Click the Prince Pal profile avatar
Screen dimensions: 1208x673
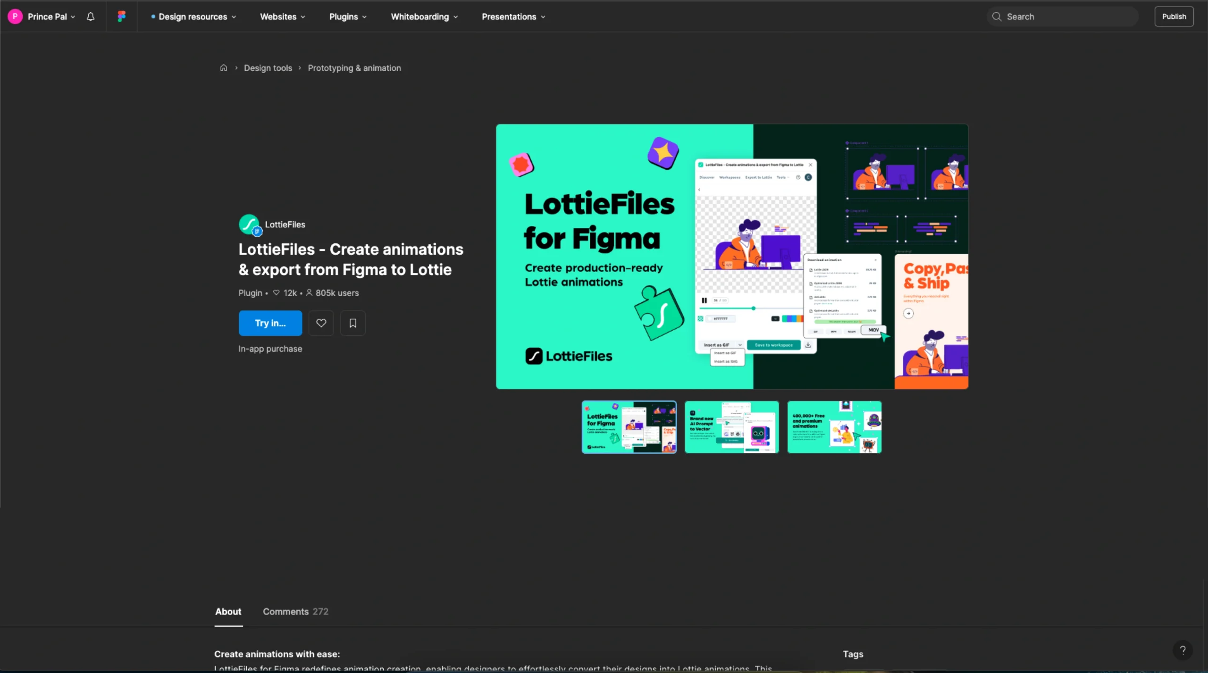pyautogui.click(x=15, y=17)
